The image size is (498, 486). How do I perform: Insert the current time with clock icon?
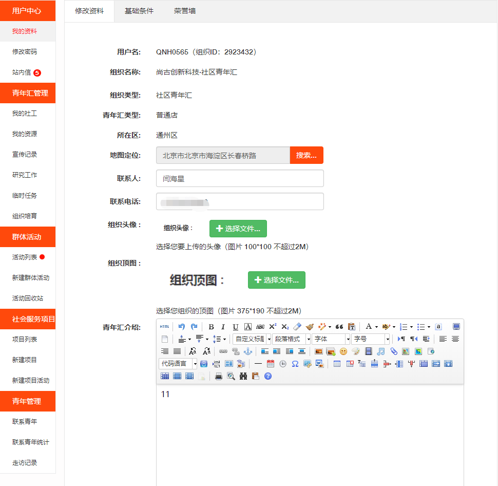click(283, 364)
